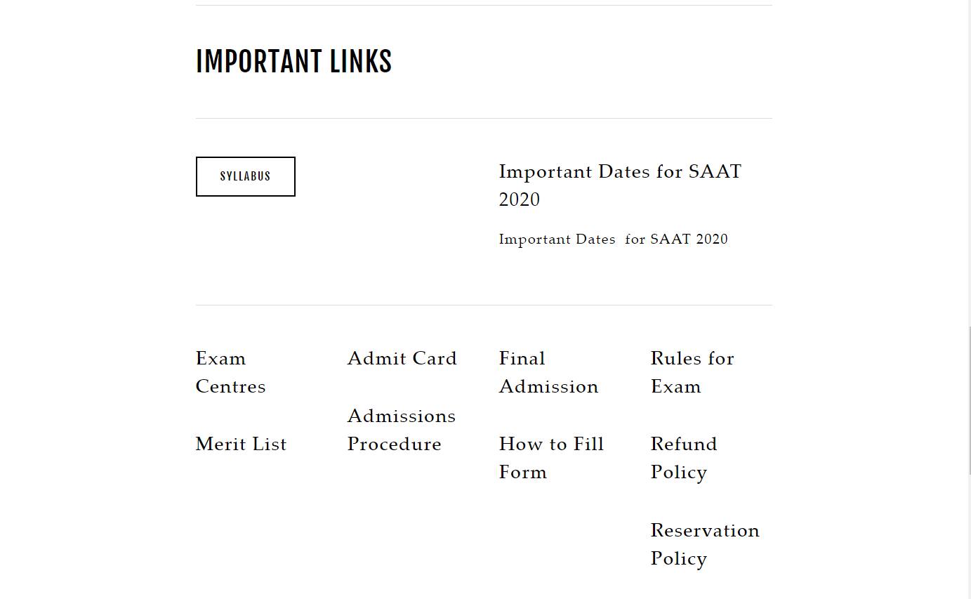Open the Final Admission link

548,372
